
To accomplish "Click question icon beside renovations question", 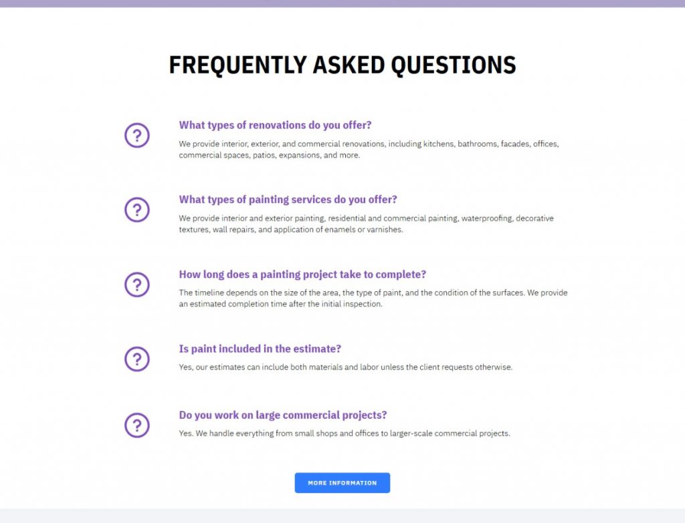I will pyautogui.click(x=137, y=136).
